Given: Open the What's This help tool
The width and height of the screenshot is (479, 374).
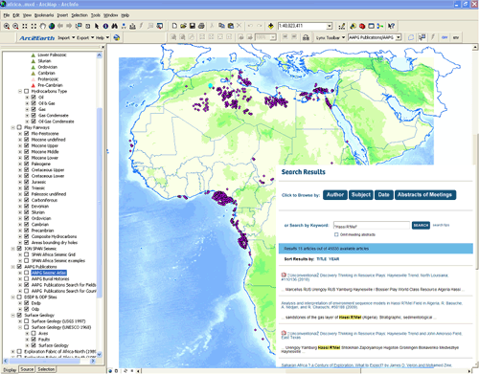Looking at the screenshot, I should (x=391, y=26).
